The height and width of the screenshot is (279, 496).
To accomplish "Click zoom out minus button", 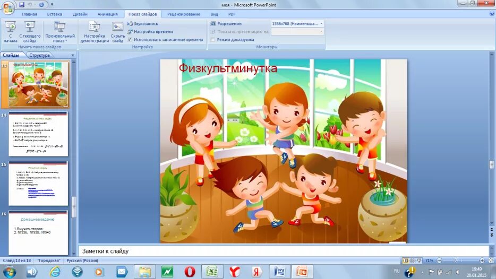I will click(x=439, y=260).
